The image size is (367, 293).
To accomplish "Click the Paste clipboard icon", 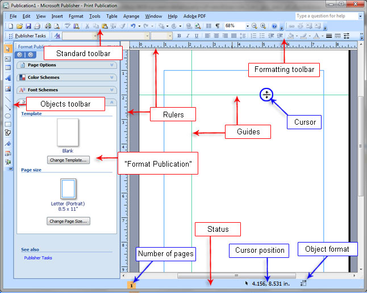I will (105, 26).
